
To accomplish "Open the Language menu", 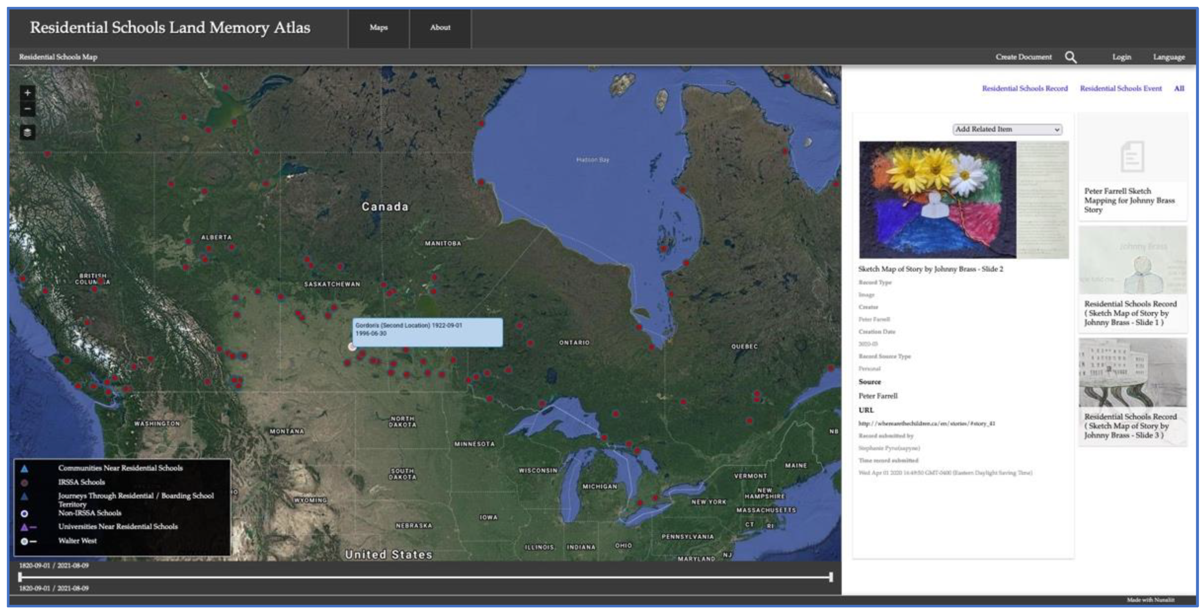I will pyautogui.click(x=1169, y=57).
